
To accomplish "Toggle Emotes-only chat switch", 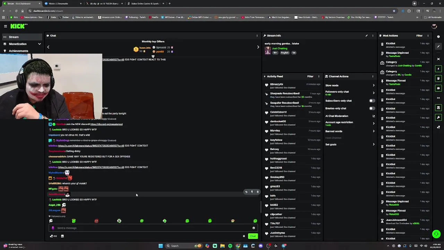I will tap(372, 108).
